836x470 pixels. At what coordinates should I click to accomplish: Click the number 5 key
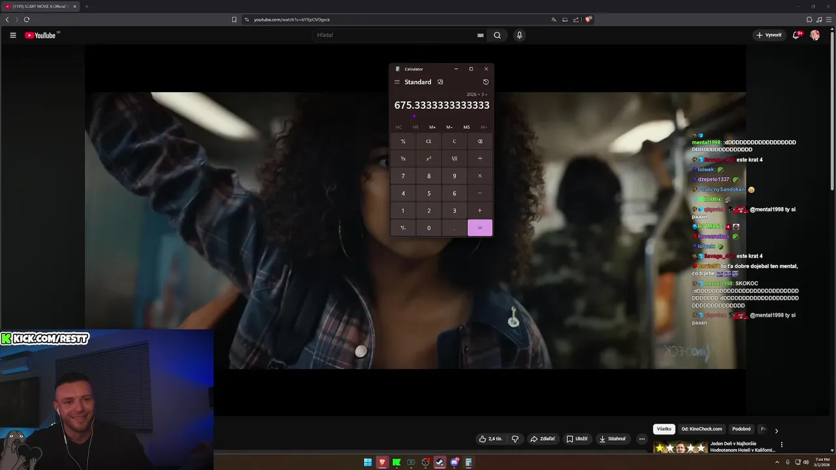coord(428,193)
